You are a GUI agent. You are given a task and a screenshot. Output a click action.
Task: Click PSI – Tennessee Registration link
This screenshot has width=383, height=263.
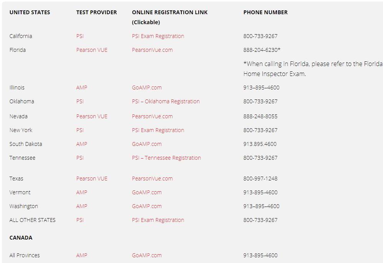(x=166, y=158)
